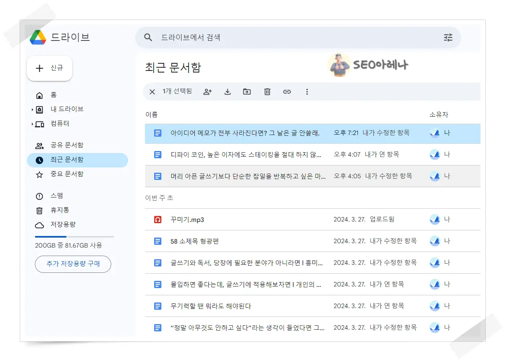Select file 머리 아픈 글쓰기보다
The width and height of the screenshot is (505, 361).
312,176
